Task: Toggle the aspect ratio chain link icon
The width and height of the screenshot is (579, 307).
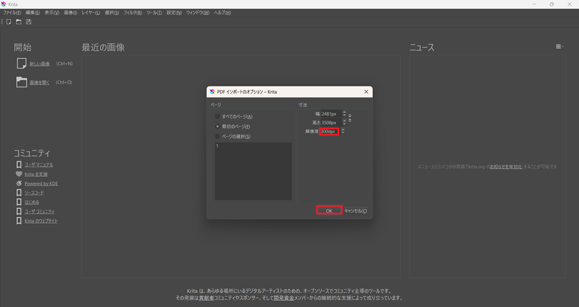Action: (350, 118)
